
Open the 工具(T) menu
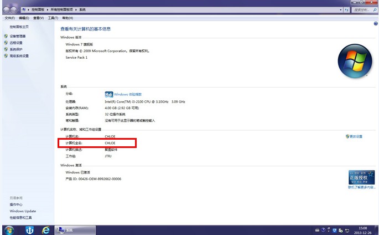pos(53,18)
